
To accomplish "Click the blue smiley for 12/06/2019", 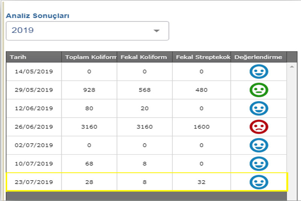I will tap(259, 109).
